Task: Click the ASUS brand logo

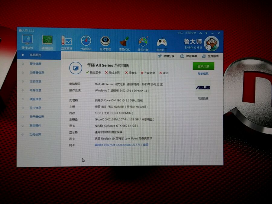Action: [203, 88]
